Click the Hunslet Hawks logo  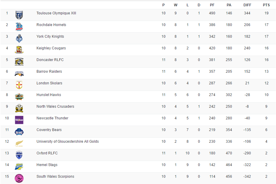pyautogui.click(x=19, y=97)
